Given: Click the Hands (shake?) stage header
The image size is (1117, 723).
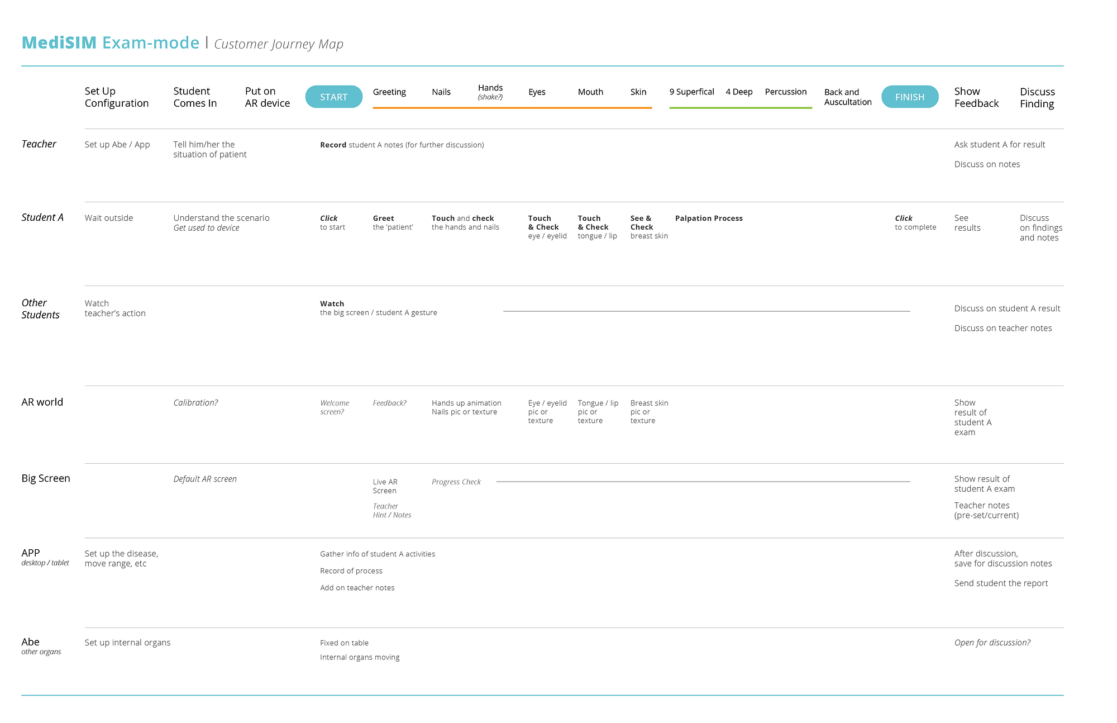Looking at the screenshot, I should tap(490, 92).
